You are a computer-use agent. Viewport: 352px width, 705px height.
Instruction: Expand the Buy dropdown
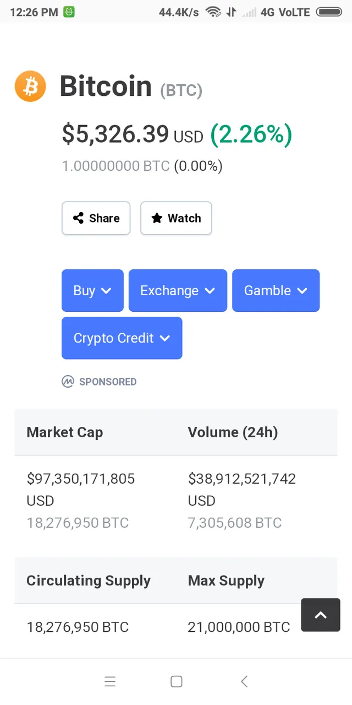tap(92, 290)
